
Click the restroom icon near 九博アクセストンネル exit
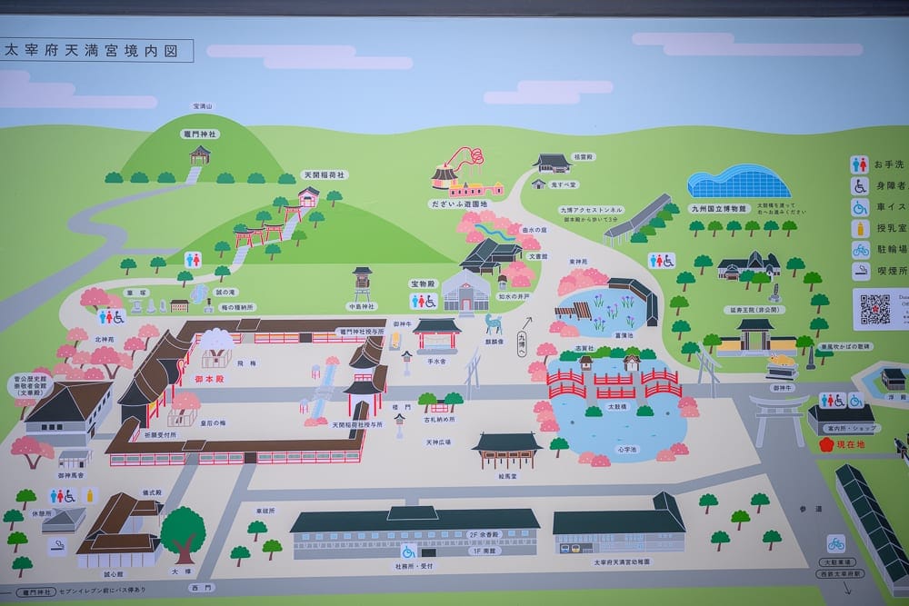662,261
